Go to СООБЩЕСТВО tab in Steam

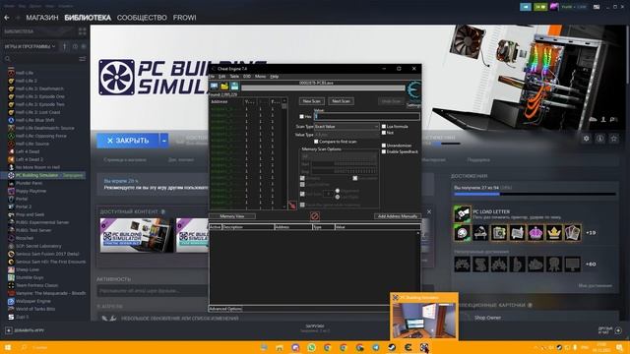[142, 18]
